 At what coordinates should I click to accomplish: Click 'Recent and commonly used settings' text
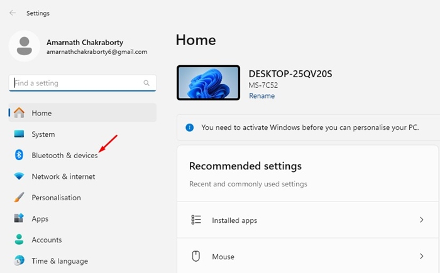248,184
